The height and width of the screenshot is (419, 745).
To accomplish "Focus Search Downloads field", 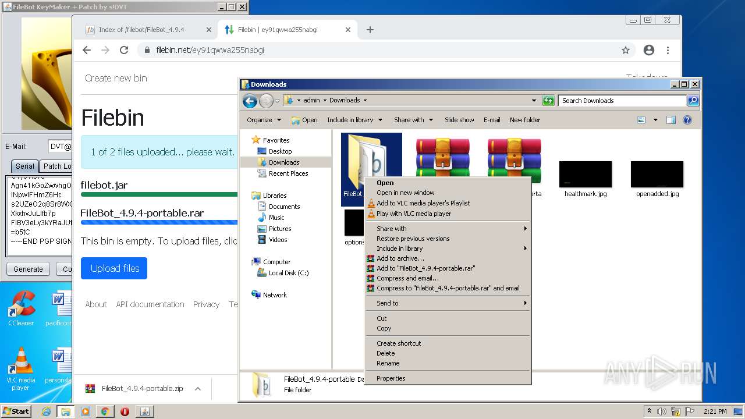I will pos(622,101).
